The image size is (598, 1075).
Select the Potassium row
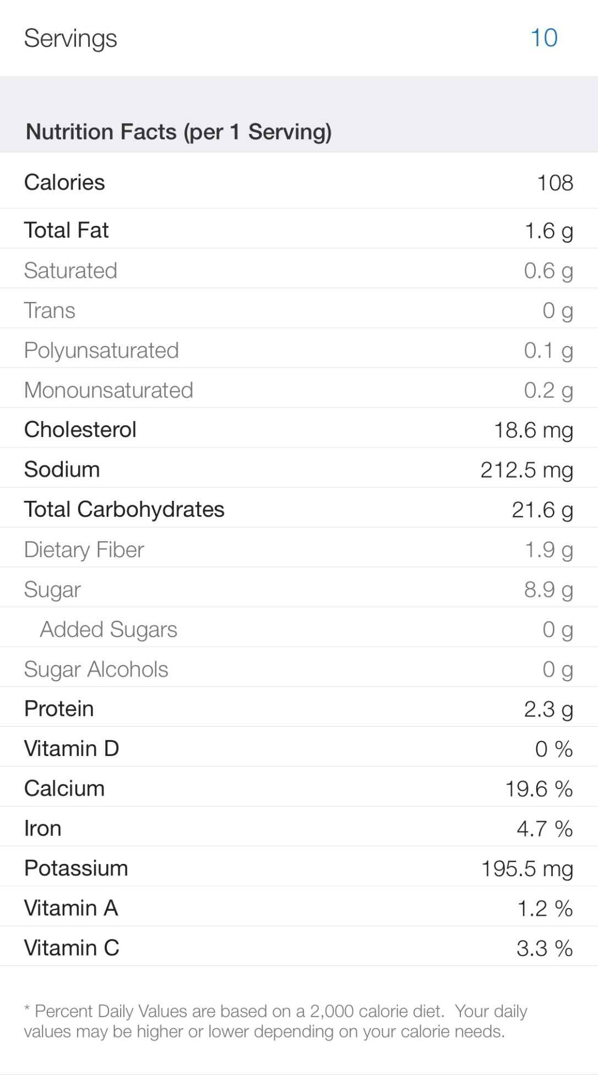[299, 868]
